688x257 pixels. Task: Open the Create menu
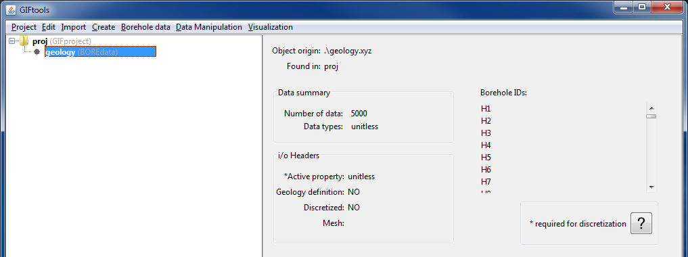(x=104, y=27)
